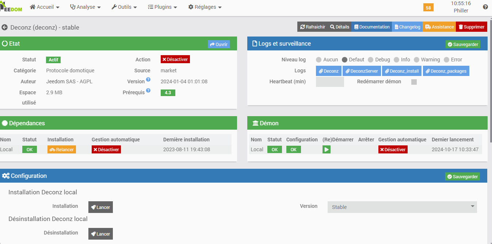
Task: Click the Heartbeat (min) input field
Action: point(330,82)
